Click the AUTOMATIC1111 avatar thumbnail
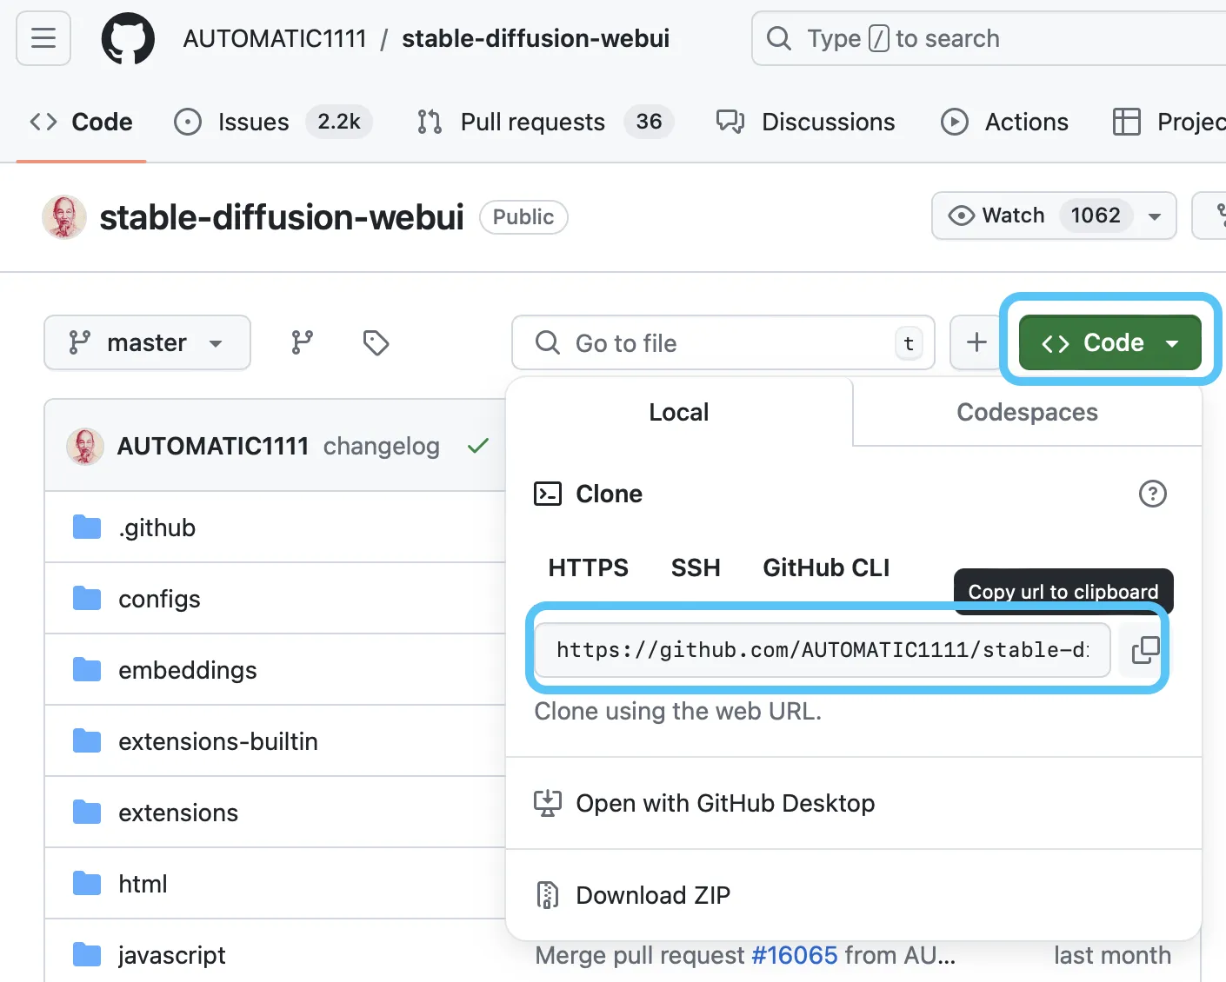 (x=84, y=446)
